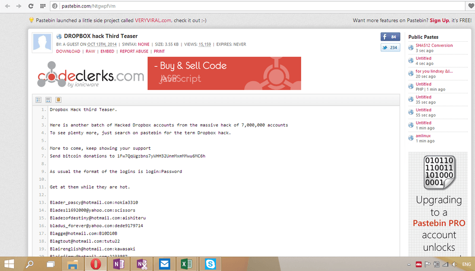This screenshot has height=271, width=475.
Task: Click globe icon next to SHA512 Conversion
Action: click(411, 47)
